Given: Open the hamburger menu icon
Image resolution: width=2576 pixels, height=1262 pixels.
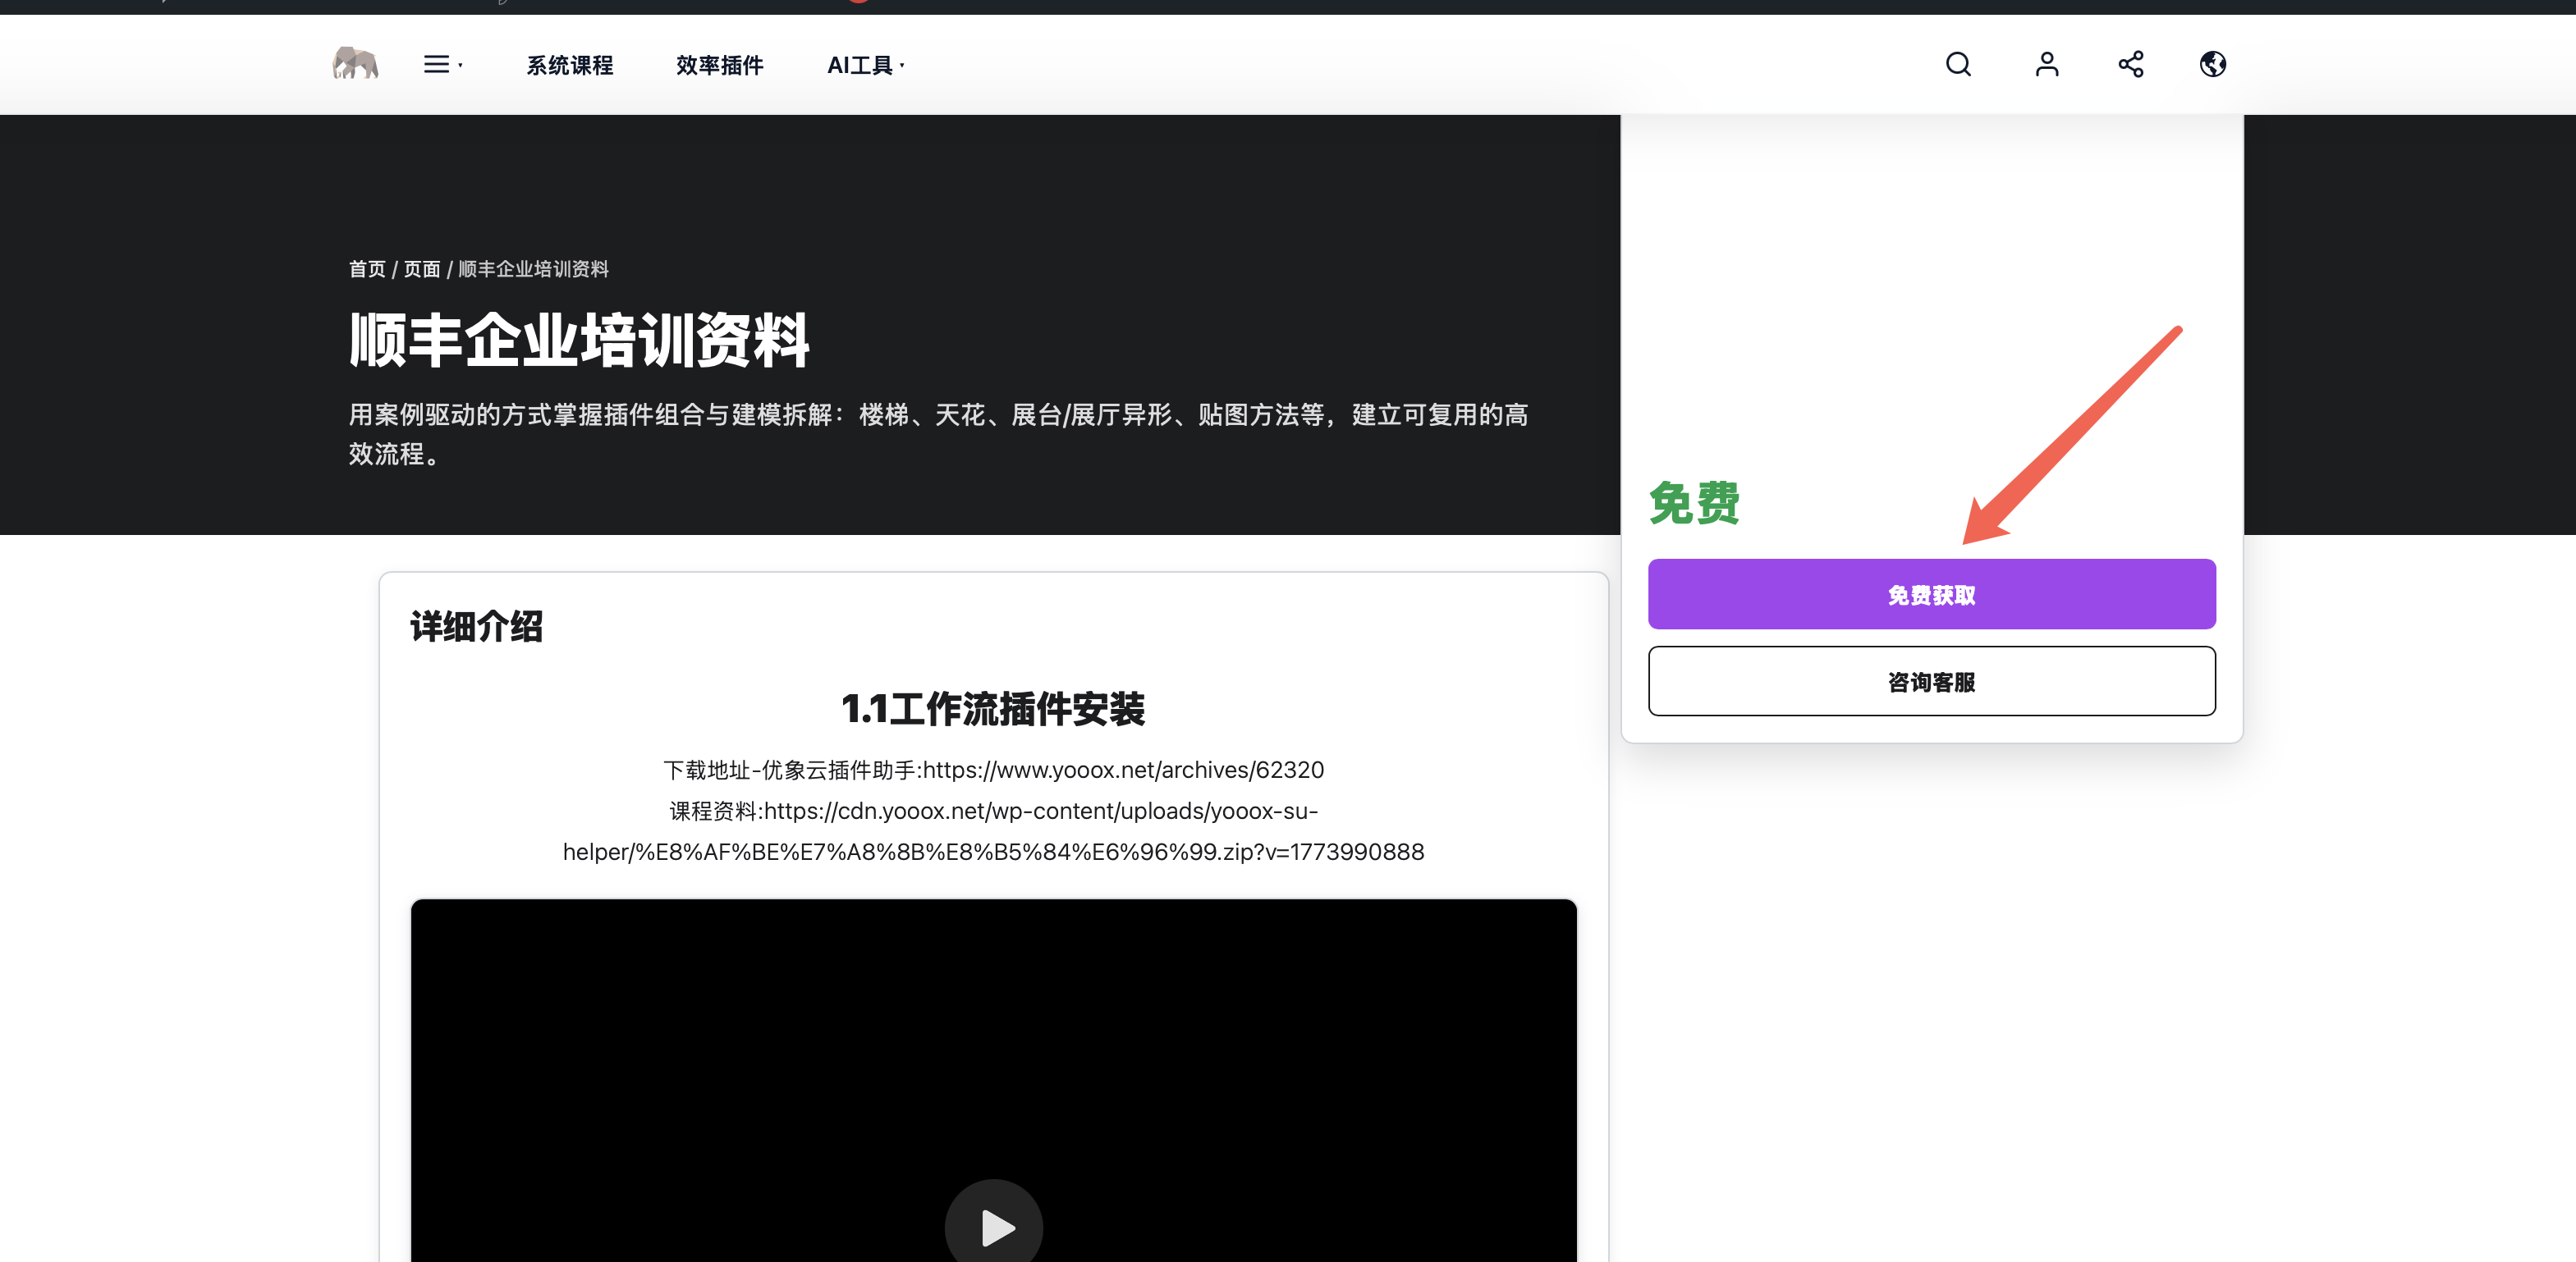Looking at the screenshot, I should point(437,64).
